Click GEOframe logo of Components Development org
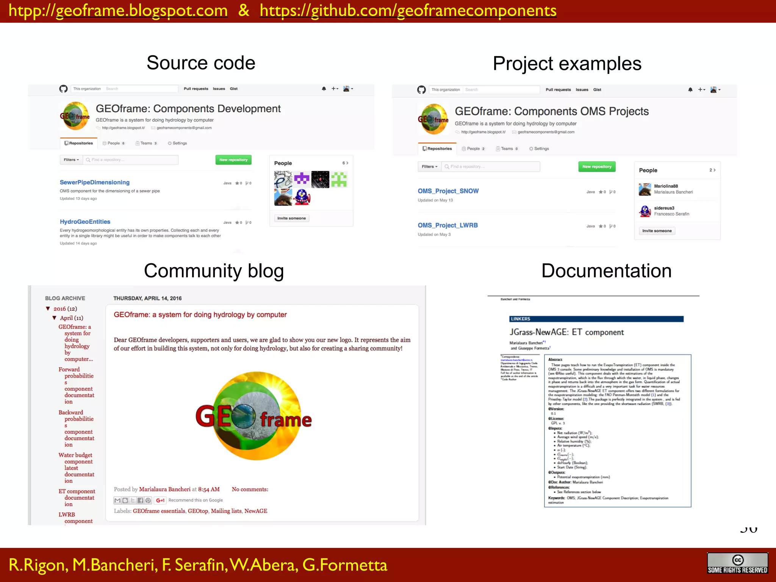 click(x=75, y=116)
